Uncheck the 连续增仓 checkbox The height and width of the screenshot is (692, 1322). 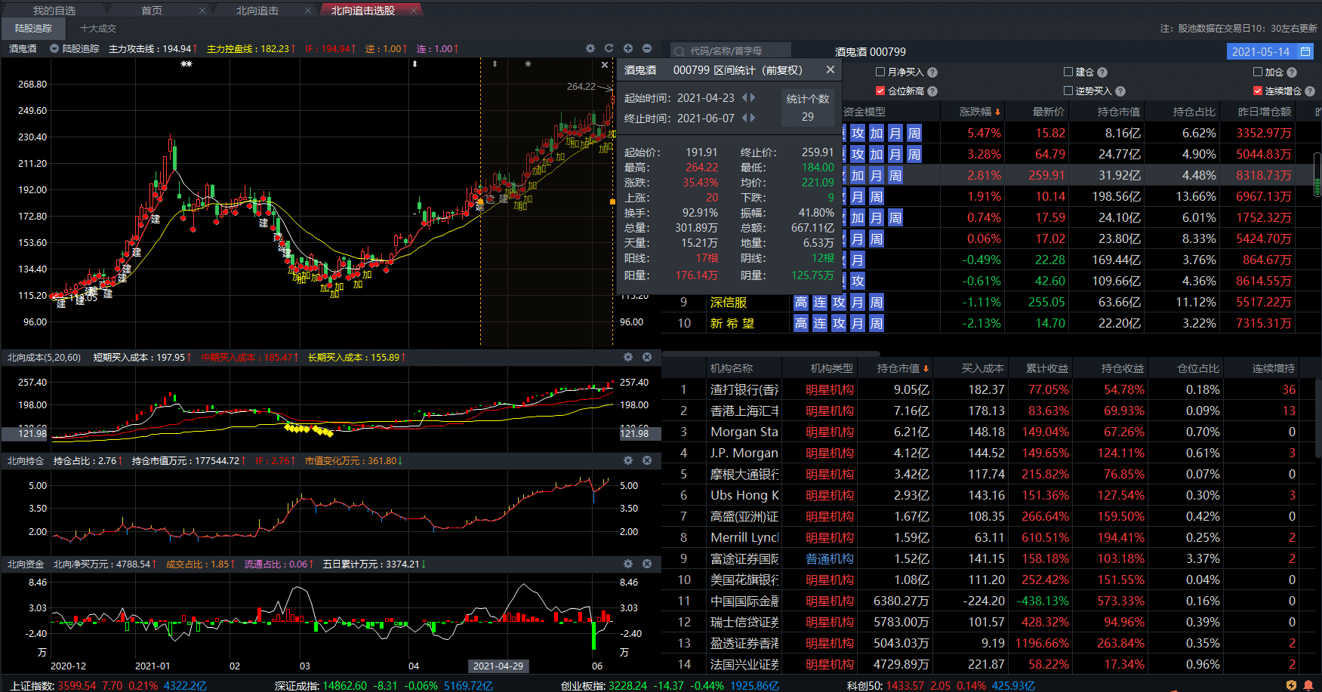click(1258, 91)
